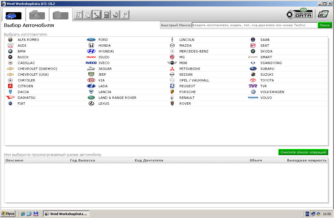Select manufacturer LANCIA
Viewport: 334px width, 218px height.
click(x=105, y=92)
